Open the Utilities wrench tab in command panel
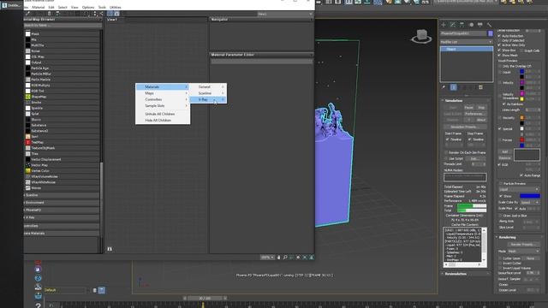Viewport: 548px width, 308px height. point(489,25)
